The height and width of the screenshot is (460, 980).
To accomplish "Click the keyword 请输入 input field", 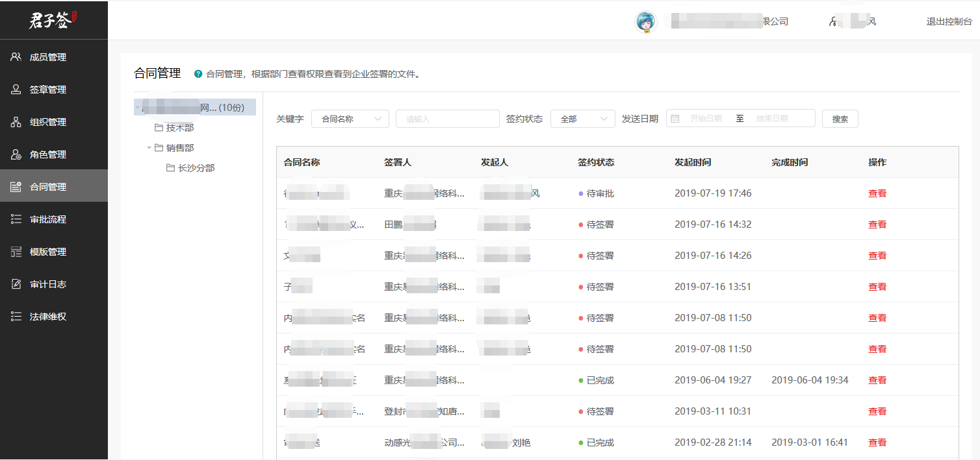I will (448, 119).
